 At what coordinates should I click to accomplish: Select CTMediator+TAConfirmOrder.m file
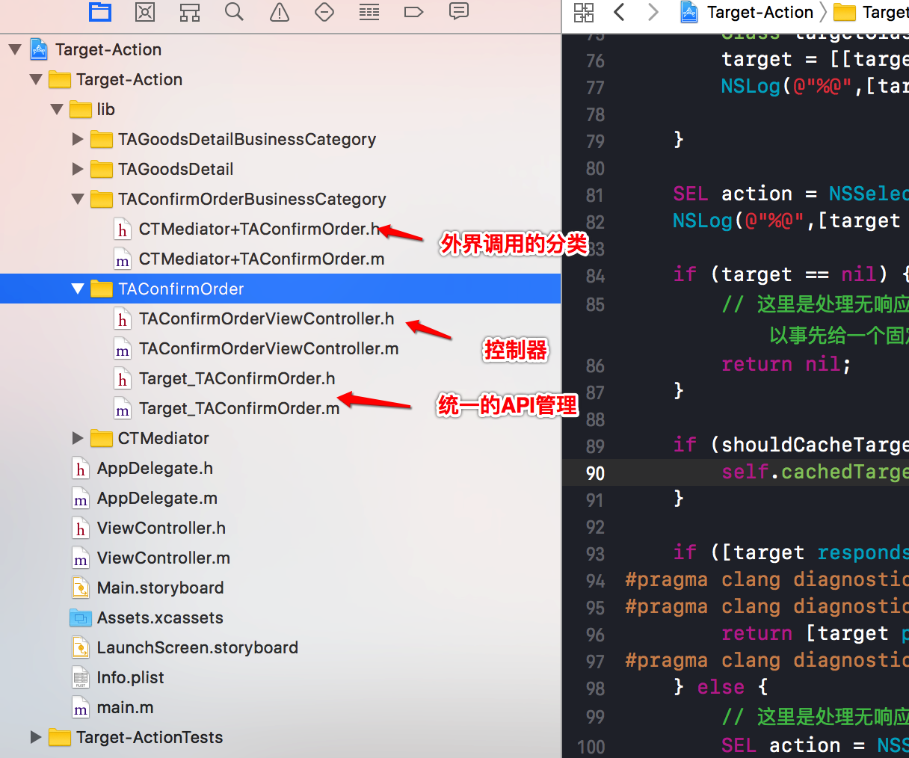[x=262, y=259]
